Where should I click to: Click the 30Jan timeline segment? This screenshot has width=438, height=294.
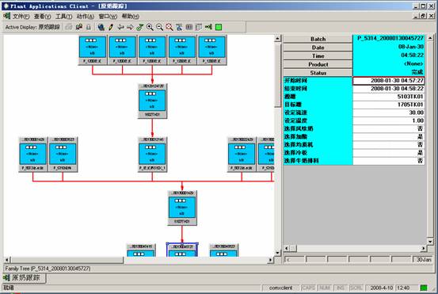point(424,260)
